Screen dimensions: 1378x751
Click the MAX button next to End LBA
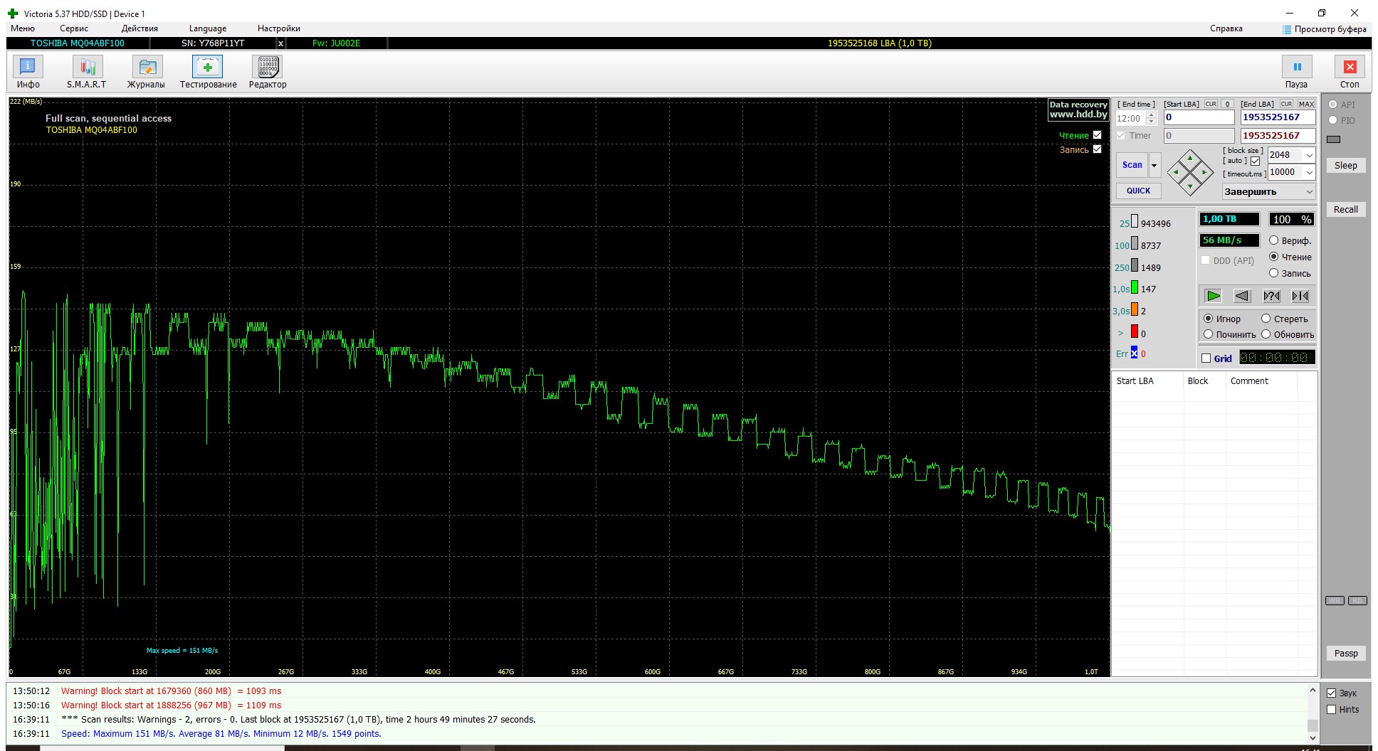1306,104
